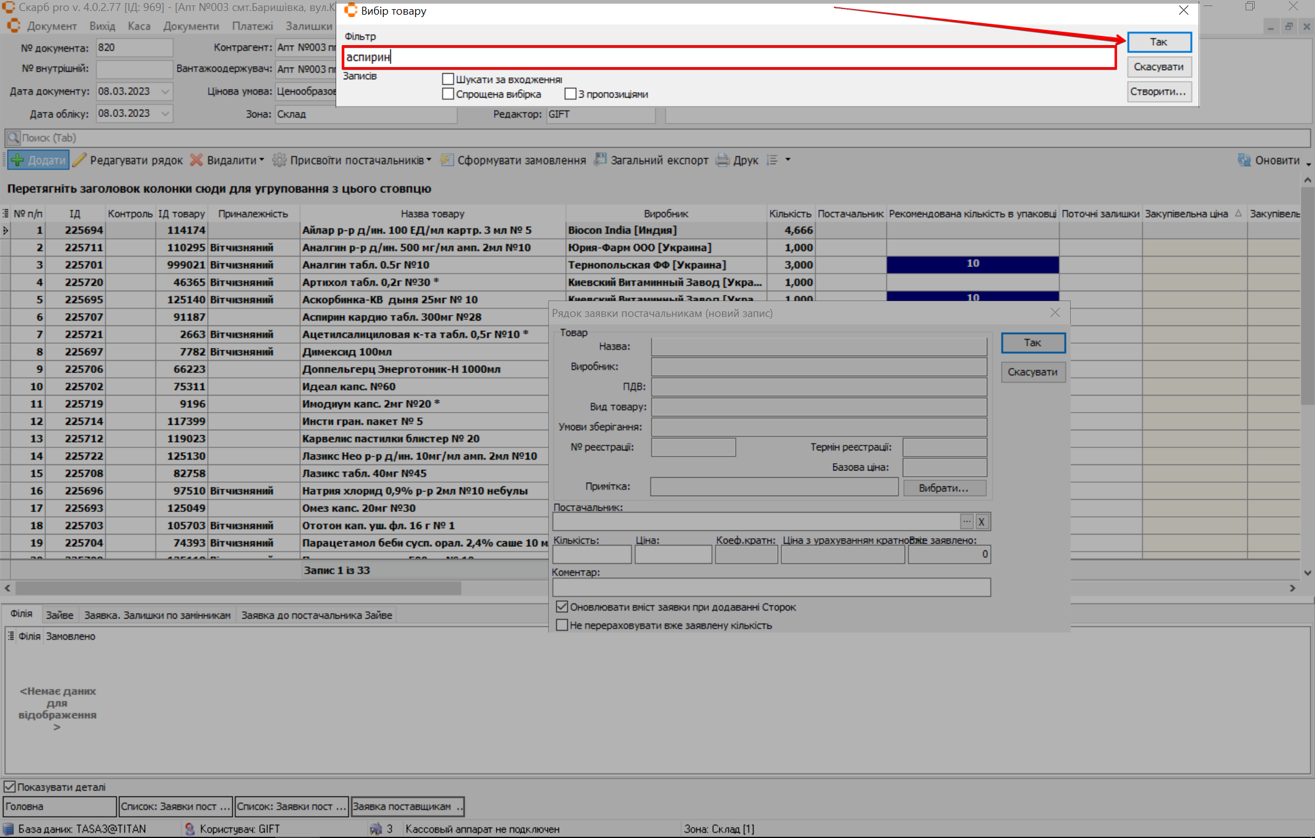Image resolution: width=1315 pixels, height=838 pixels.
Task: Click the Фільтр text input field
Action: pos(728,57)
